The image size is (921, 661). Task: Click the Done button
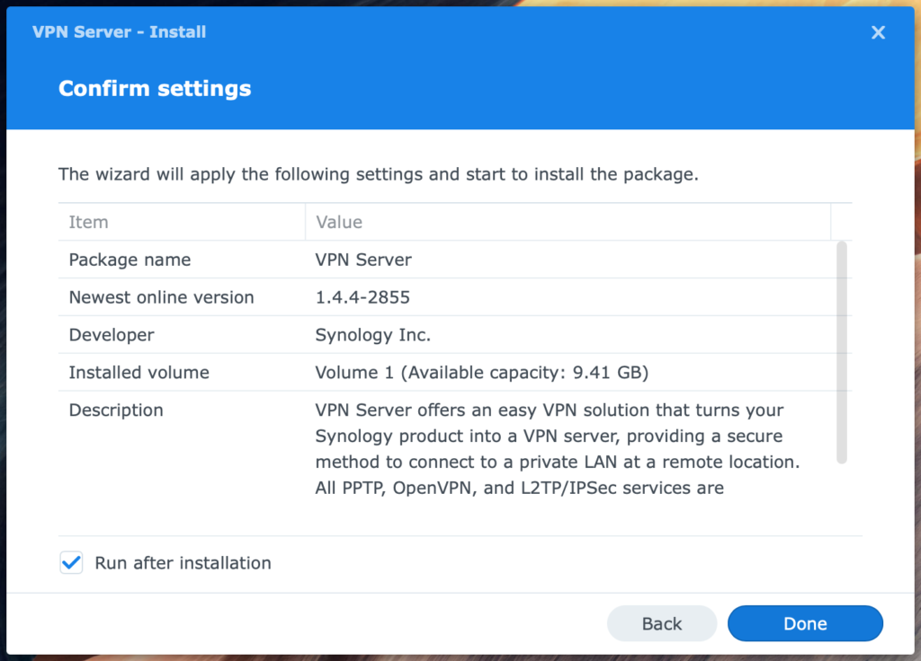point(805,623)
